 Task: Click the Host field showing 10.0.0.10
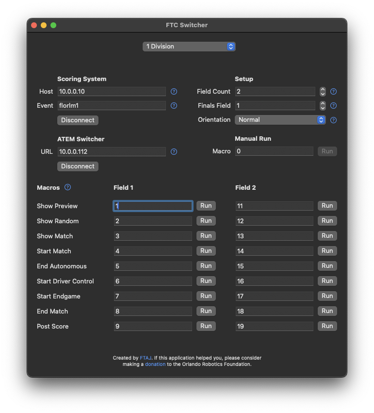pos(112,91)
